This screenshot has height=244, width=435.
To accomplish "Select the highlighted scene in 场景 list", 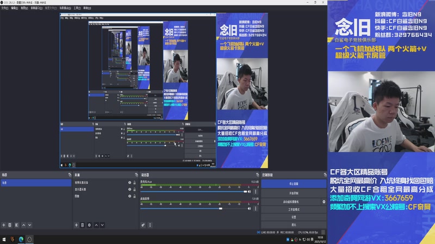I will (36, 183).
